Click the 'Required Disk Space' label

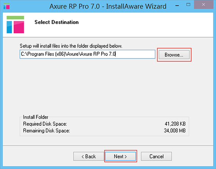coord(45,124)
